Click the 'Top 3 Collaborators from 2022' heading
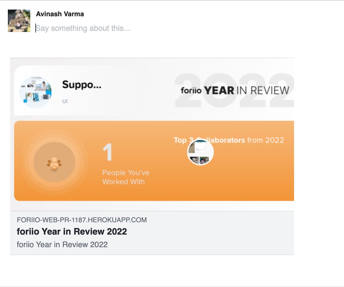This screenshot has height=287, width=344. (x=229, y=140)
